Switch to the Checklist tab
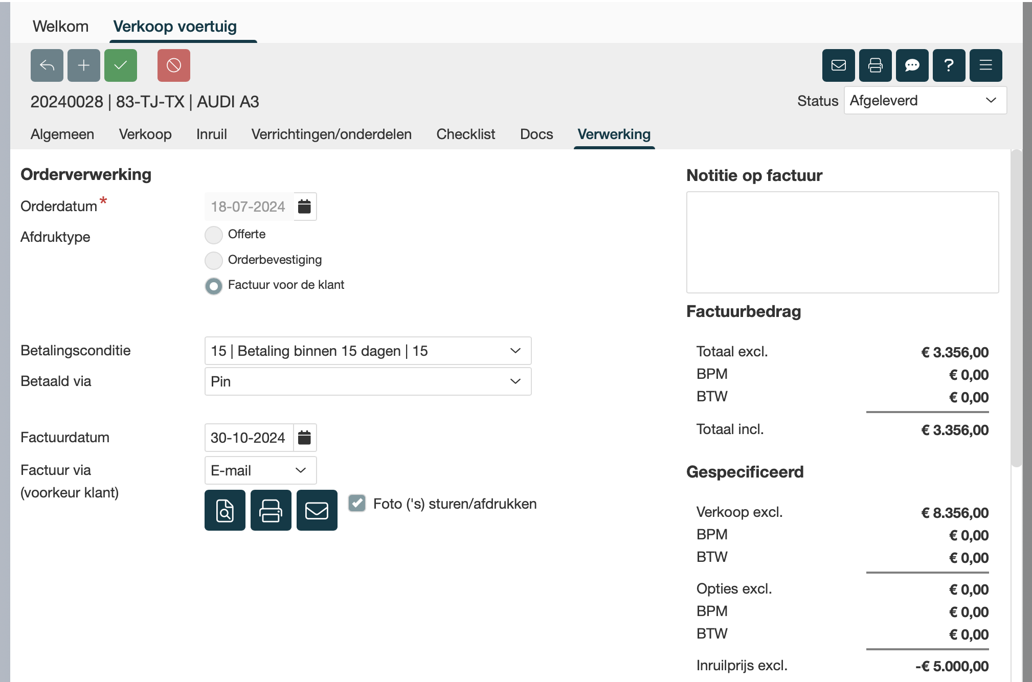 (x=465, y=134)
